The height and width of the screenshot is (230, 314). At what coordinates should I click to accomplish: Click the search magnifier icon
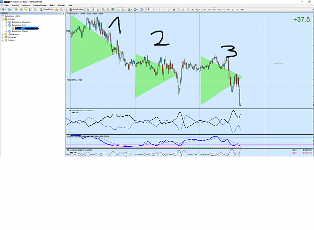coord(312,10)
